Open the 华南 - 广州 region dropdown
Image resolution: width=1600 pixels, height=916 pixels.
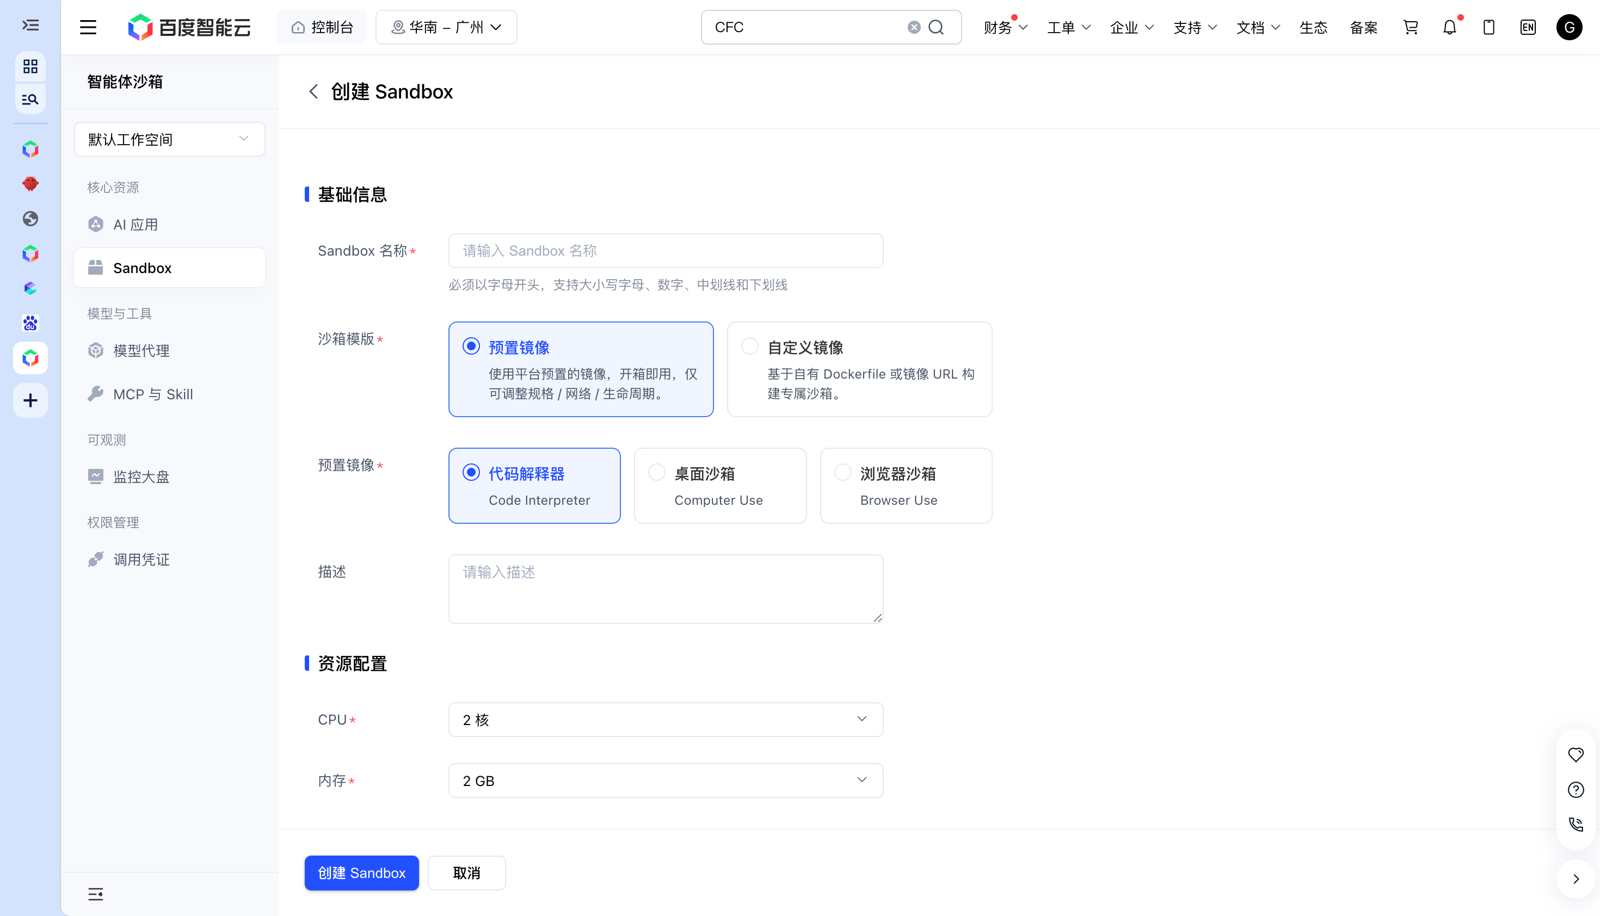pyautogui.click(x=446, y=27)
